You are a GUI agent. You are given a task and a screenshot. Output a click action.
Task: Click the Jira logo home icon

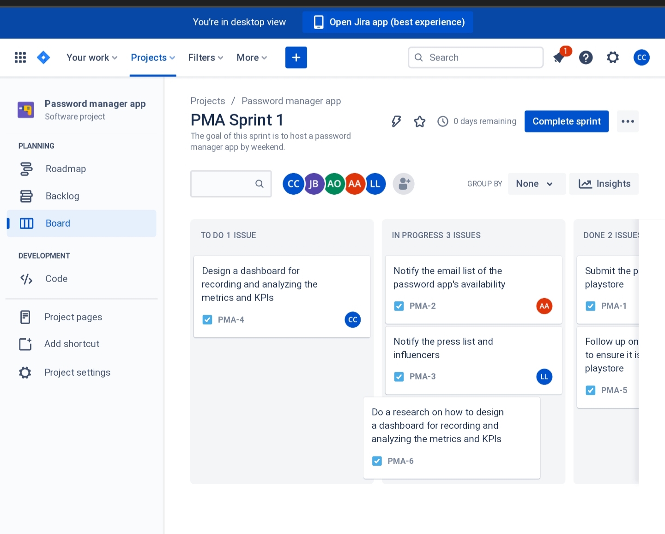pos(43,57)
